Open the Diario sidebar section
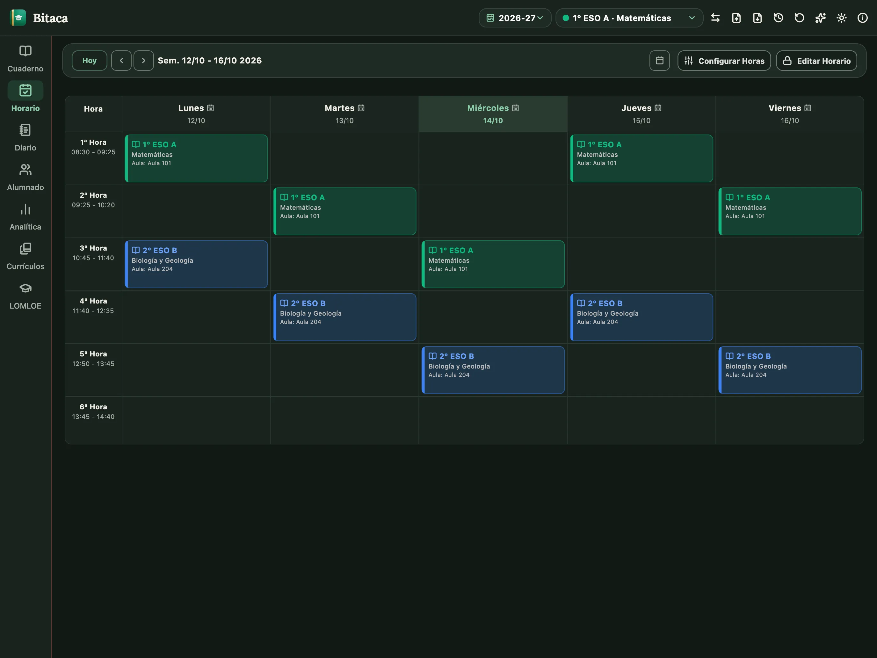This screenshot has width=877, height=658. click(25, 138)
